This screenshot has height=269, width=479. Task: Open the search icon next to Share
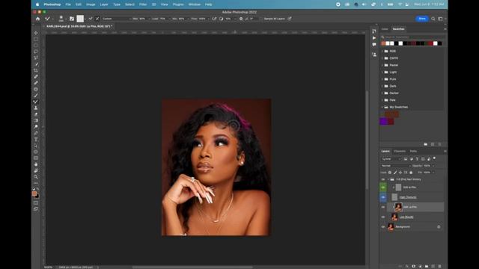point(433,19)
